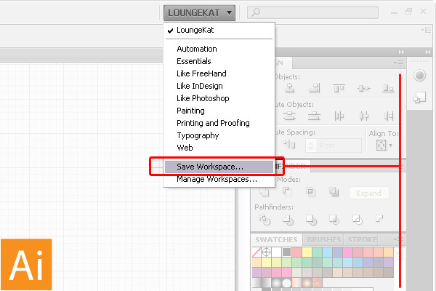This screenshot has height=291, width=436.
Task: Click the Crop pathfinder icon
Action: tap(334, 220)
